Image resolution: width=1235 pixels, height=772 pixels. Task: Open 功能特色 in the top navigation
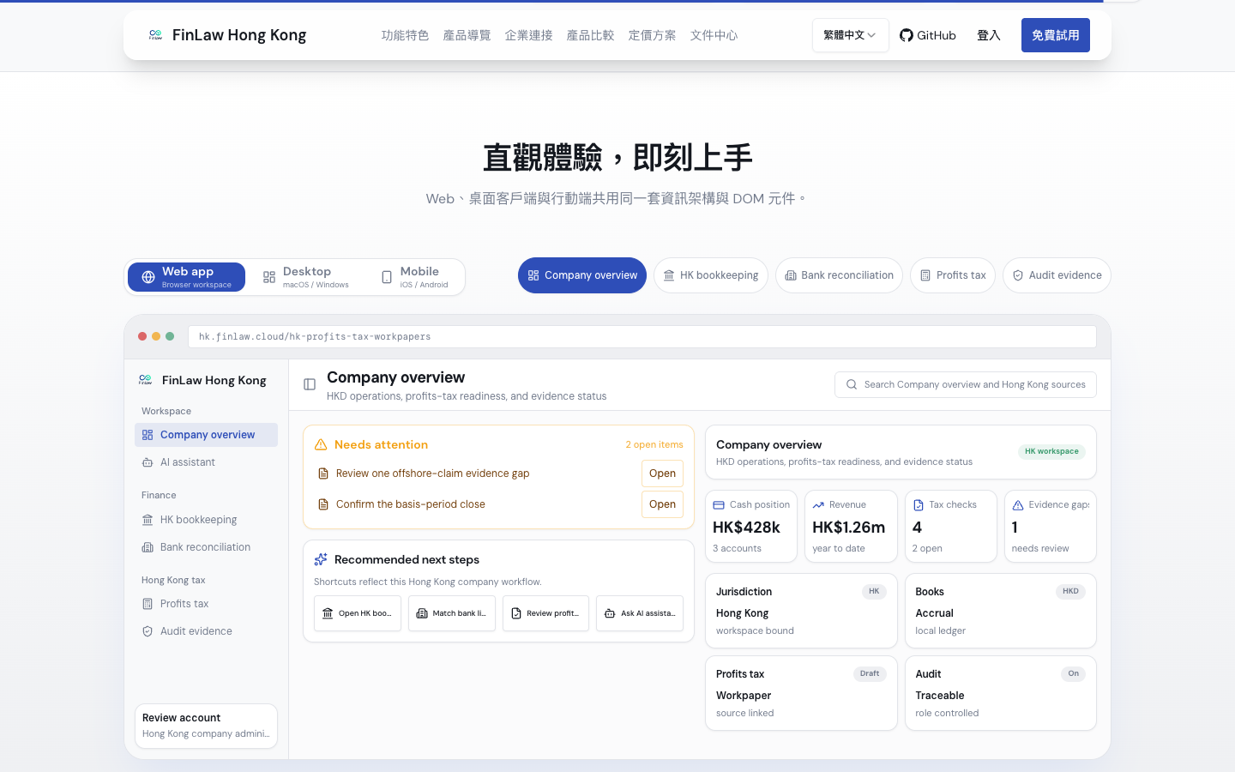coord(405,35)
